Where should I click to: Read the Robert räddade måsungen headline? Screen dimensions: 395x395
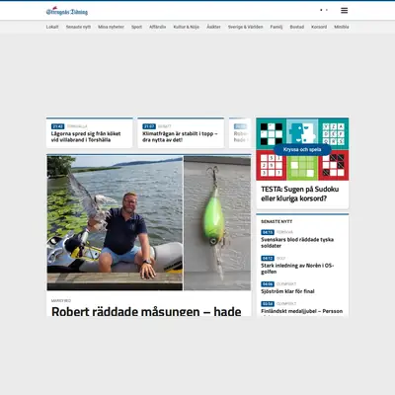(x=146, y=311)
